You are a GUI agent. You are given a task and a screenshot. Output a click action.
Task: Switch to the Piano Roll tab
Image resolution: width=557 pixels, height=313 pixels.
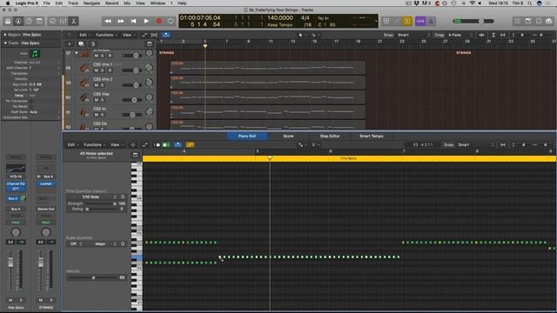pyautogui.click(x=247, y=136)
